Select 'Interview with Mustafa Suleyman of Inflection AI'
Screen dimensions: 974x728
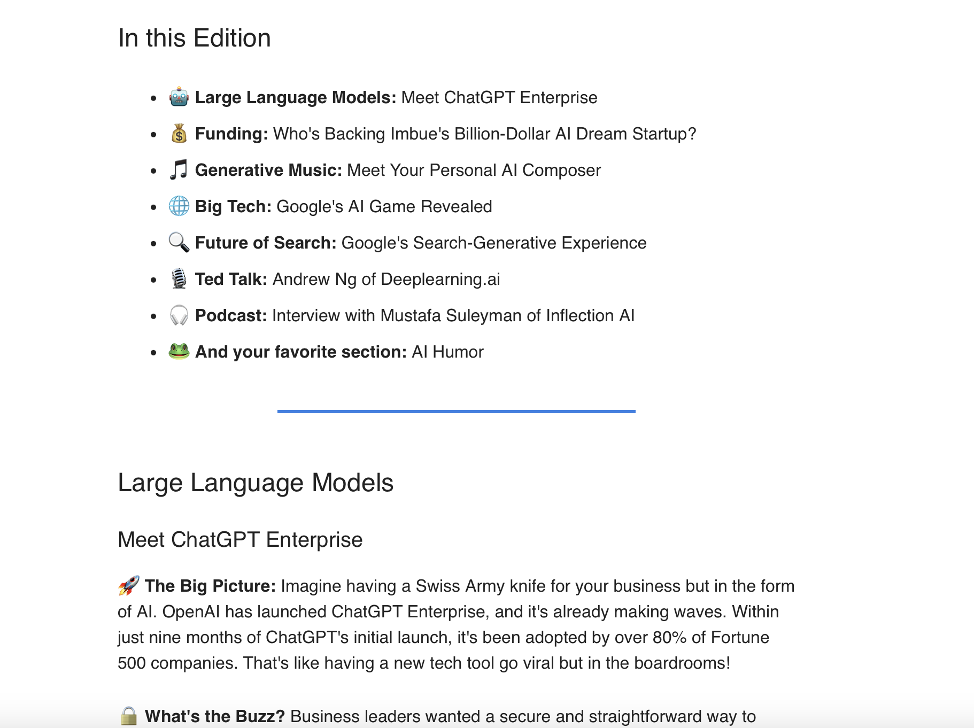pos(453,315)
